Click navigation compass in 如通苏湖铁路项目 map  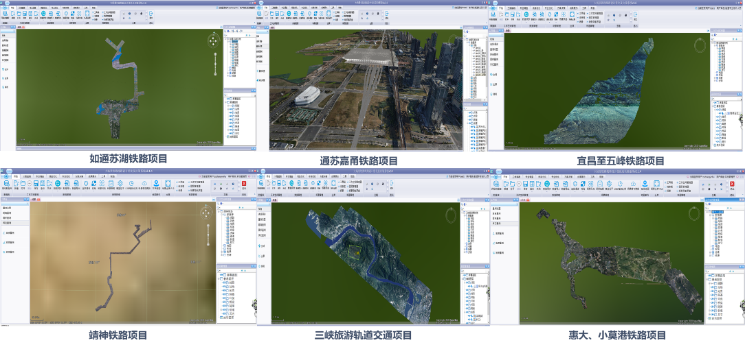213,40
